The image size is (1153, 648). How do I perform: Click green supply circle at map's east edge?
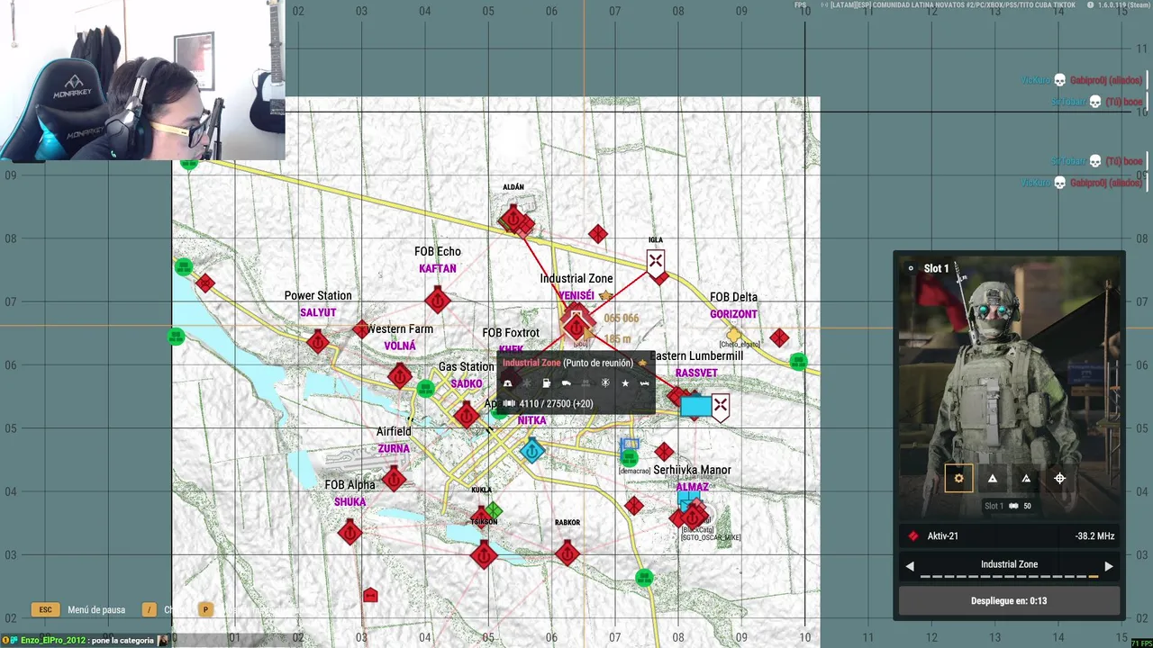coord(798,361)
